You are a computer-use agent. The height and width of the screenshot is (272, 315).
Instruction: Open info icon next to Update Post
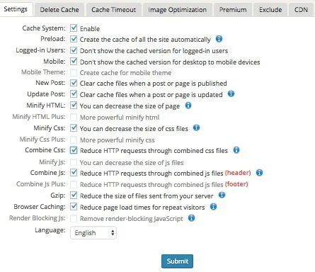click(231, 93)
